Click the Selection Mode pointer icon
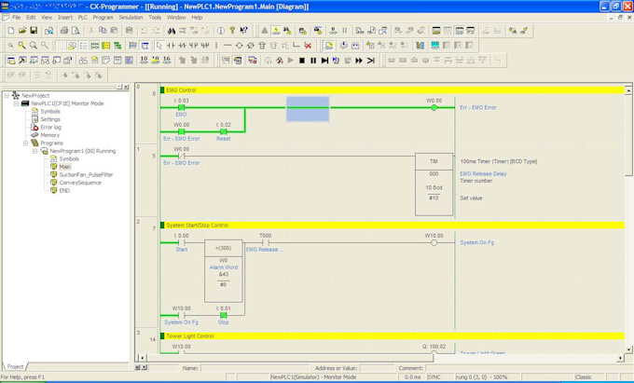This screenshot has width=634, height=383. click(x=158, y=46)
